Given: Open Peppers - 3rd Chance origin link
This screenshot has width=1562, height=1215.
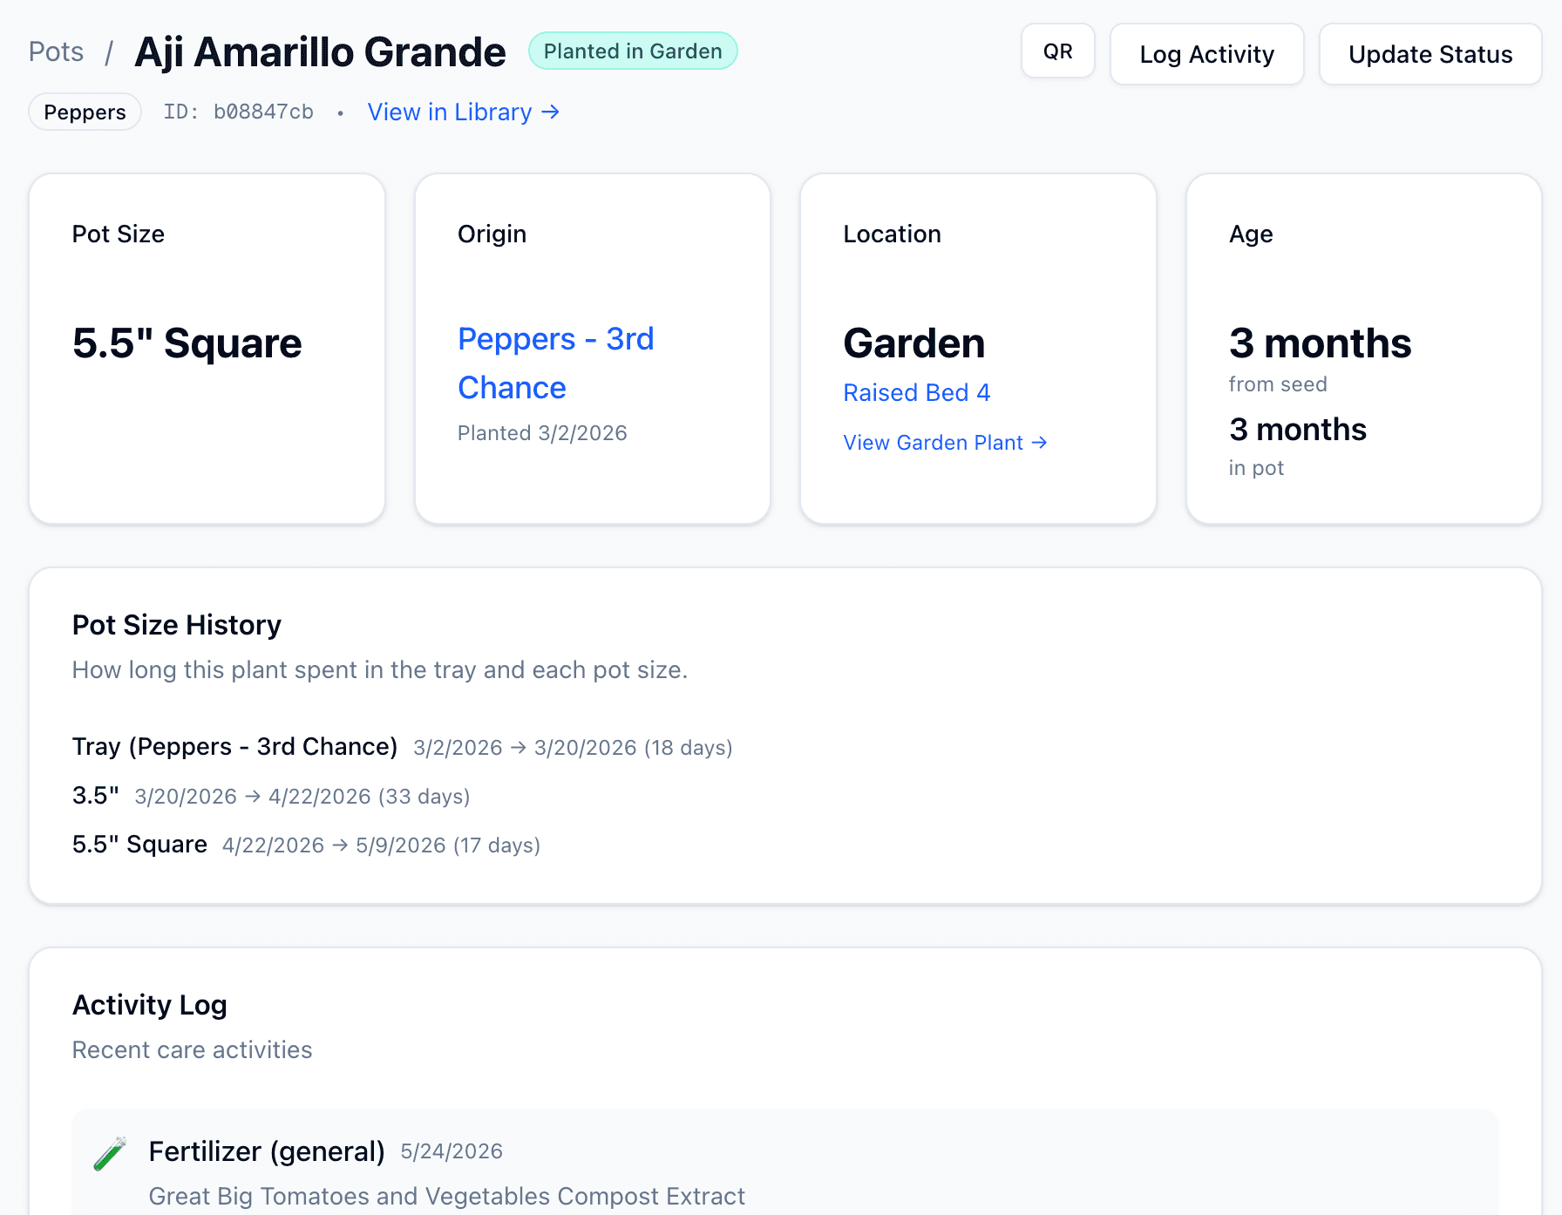Looking at the screenshot, I should [555, 363].
